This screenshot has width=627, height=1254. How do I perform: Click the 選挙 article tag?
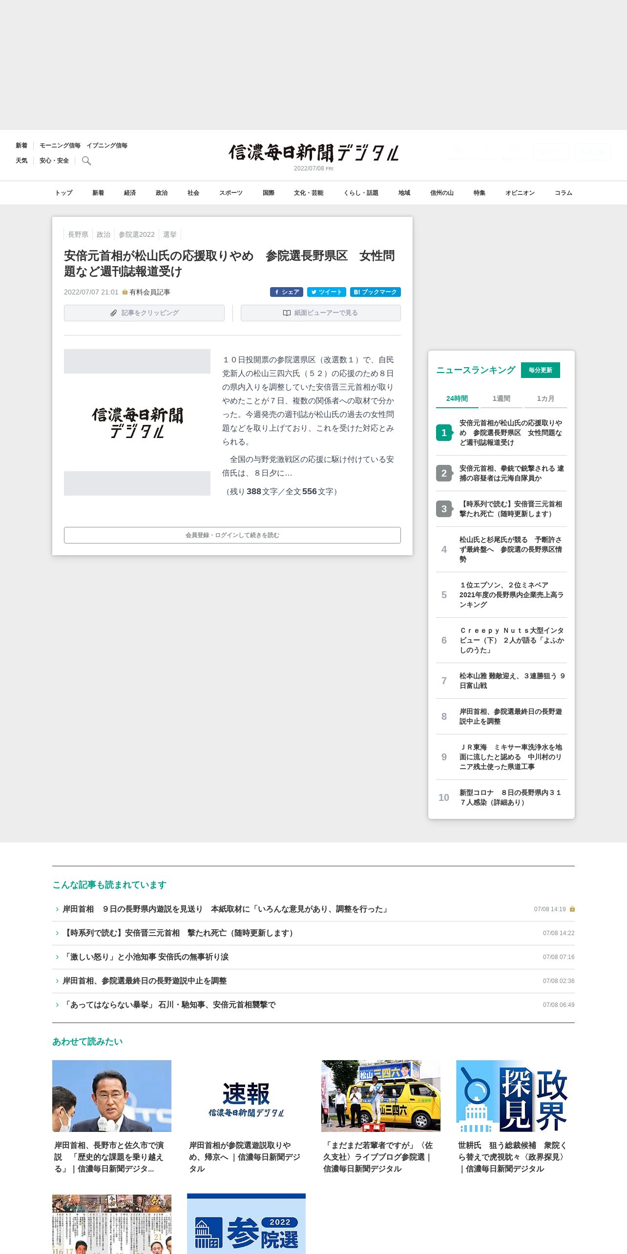[170, 234]
